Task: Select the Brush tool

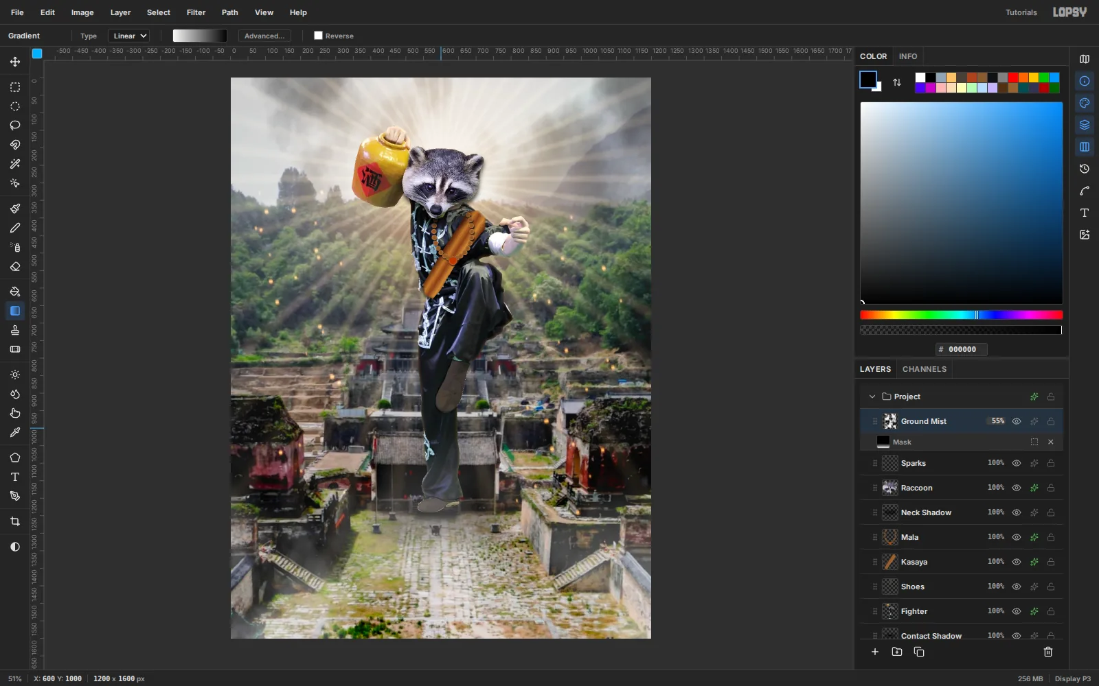Action: [x=15, y=209]
